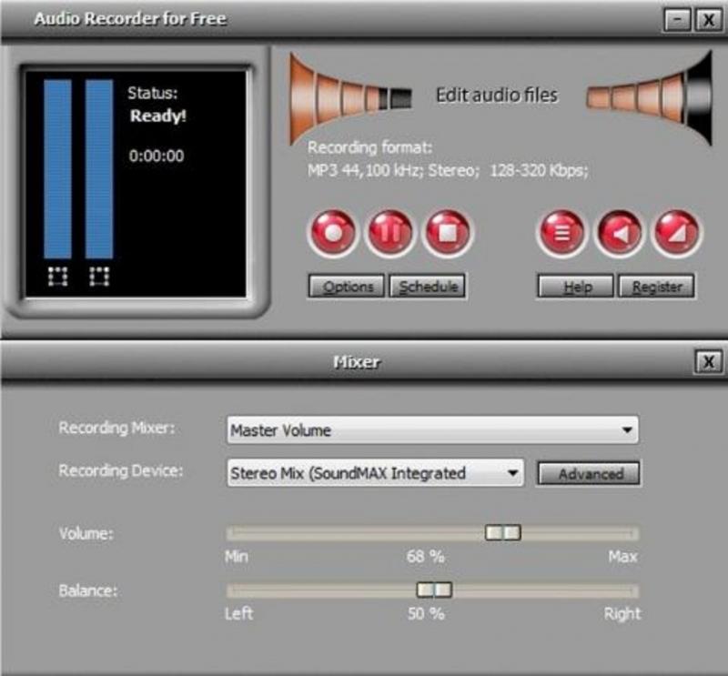Click the Volume slider handle
The height and width of the screenshot is (676, 728).
click(x=502, y=533)
